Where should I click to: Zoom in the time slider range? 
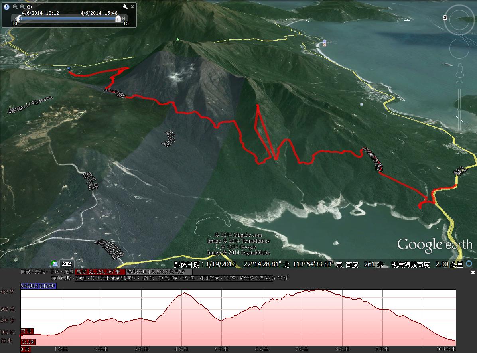click(x=22, y=7)
